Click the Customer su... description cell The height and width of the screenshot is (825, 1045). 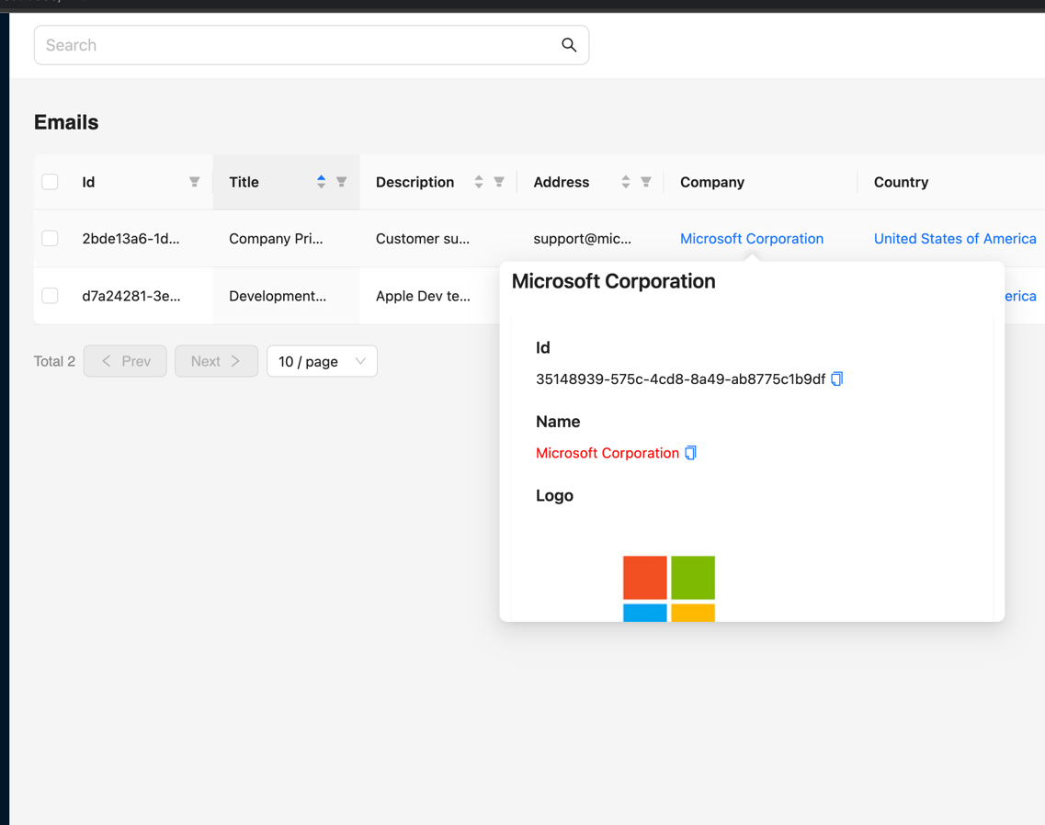(x=423, y=239)
